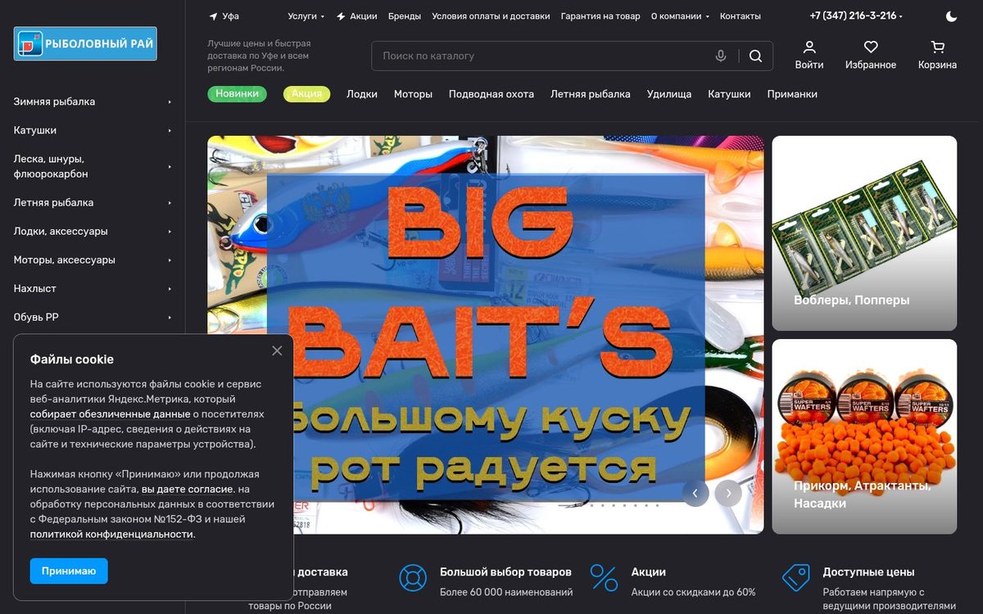Open Подводная охота category

click(491, 94)
